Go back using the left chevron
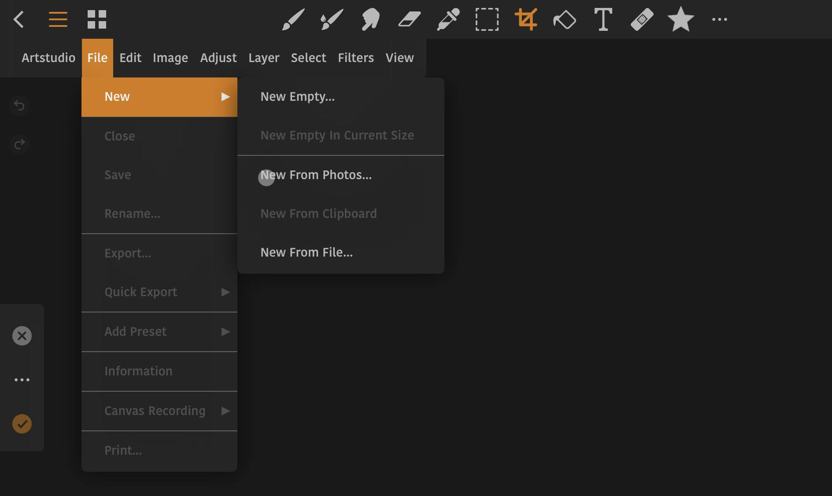Screen dimensions: 832x496 coord(19,20)
